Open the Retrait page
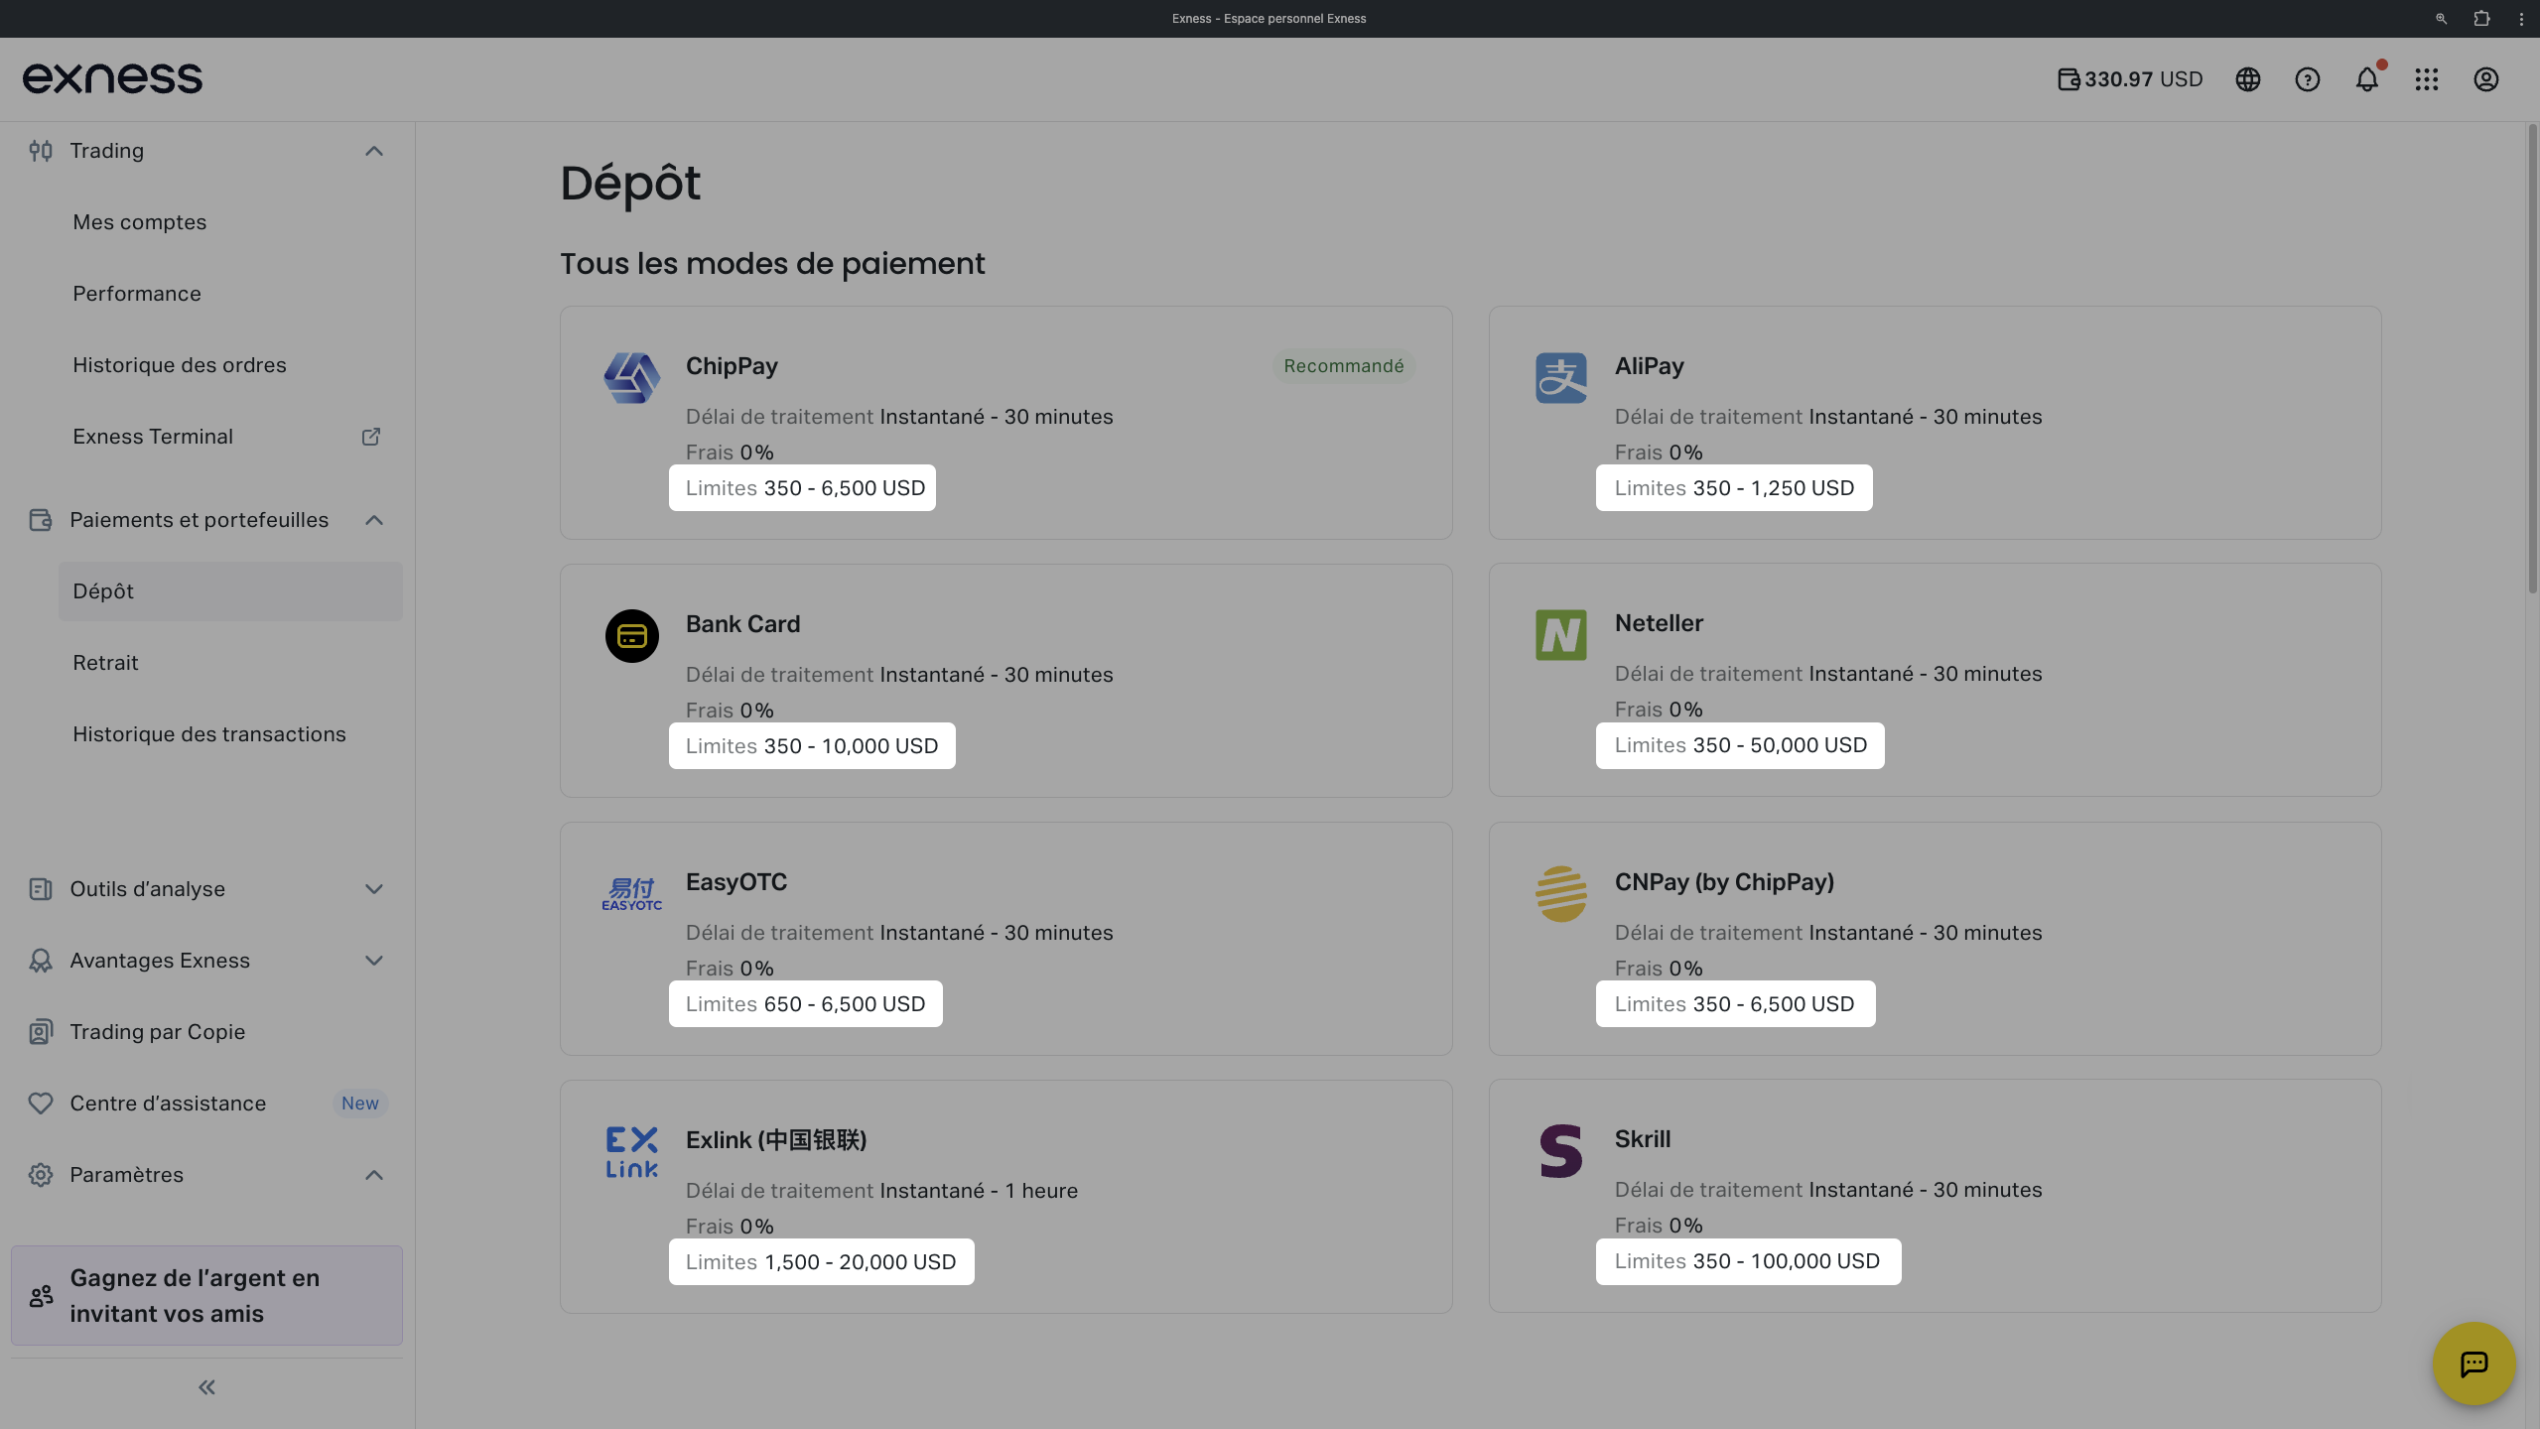Screen dimensions: 2540x1429 [x=105, y=663]
